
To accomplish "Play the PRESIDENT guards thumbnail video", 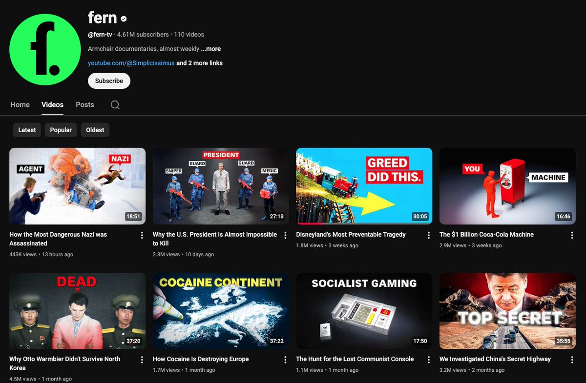I will (221, 186).
